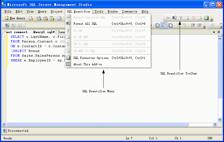Click the horizontal scrollbar thumb
This screenshot has height=142, width=224.
coord(98,124)
